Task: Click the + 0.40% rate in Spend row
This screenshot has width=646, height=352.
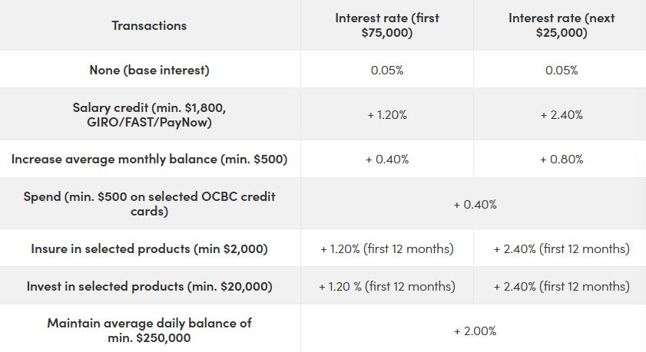Action: coord(475,204)
